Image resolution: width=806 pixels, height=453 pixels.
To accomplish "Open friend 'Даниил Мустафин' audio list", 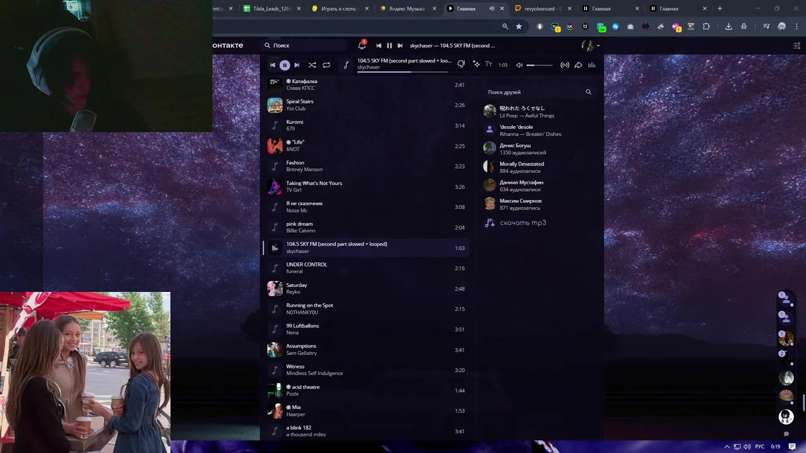I will [x=538, y=186].
